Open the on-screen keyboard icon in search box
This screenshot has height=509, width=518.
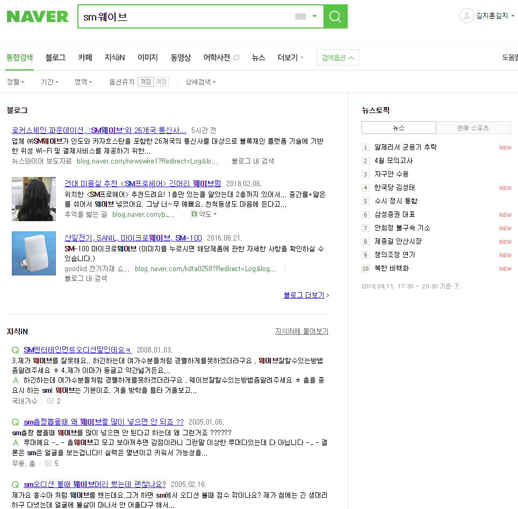[300, 16]
